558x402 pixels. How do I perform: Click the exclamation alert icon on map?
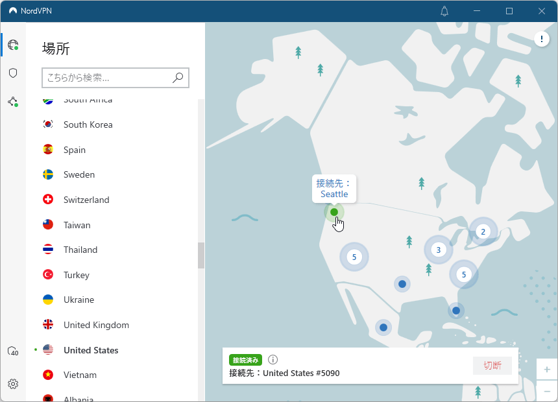click(x=542, y=40)
